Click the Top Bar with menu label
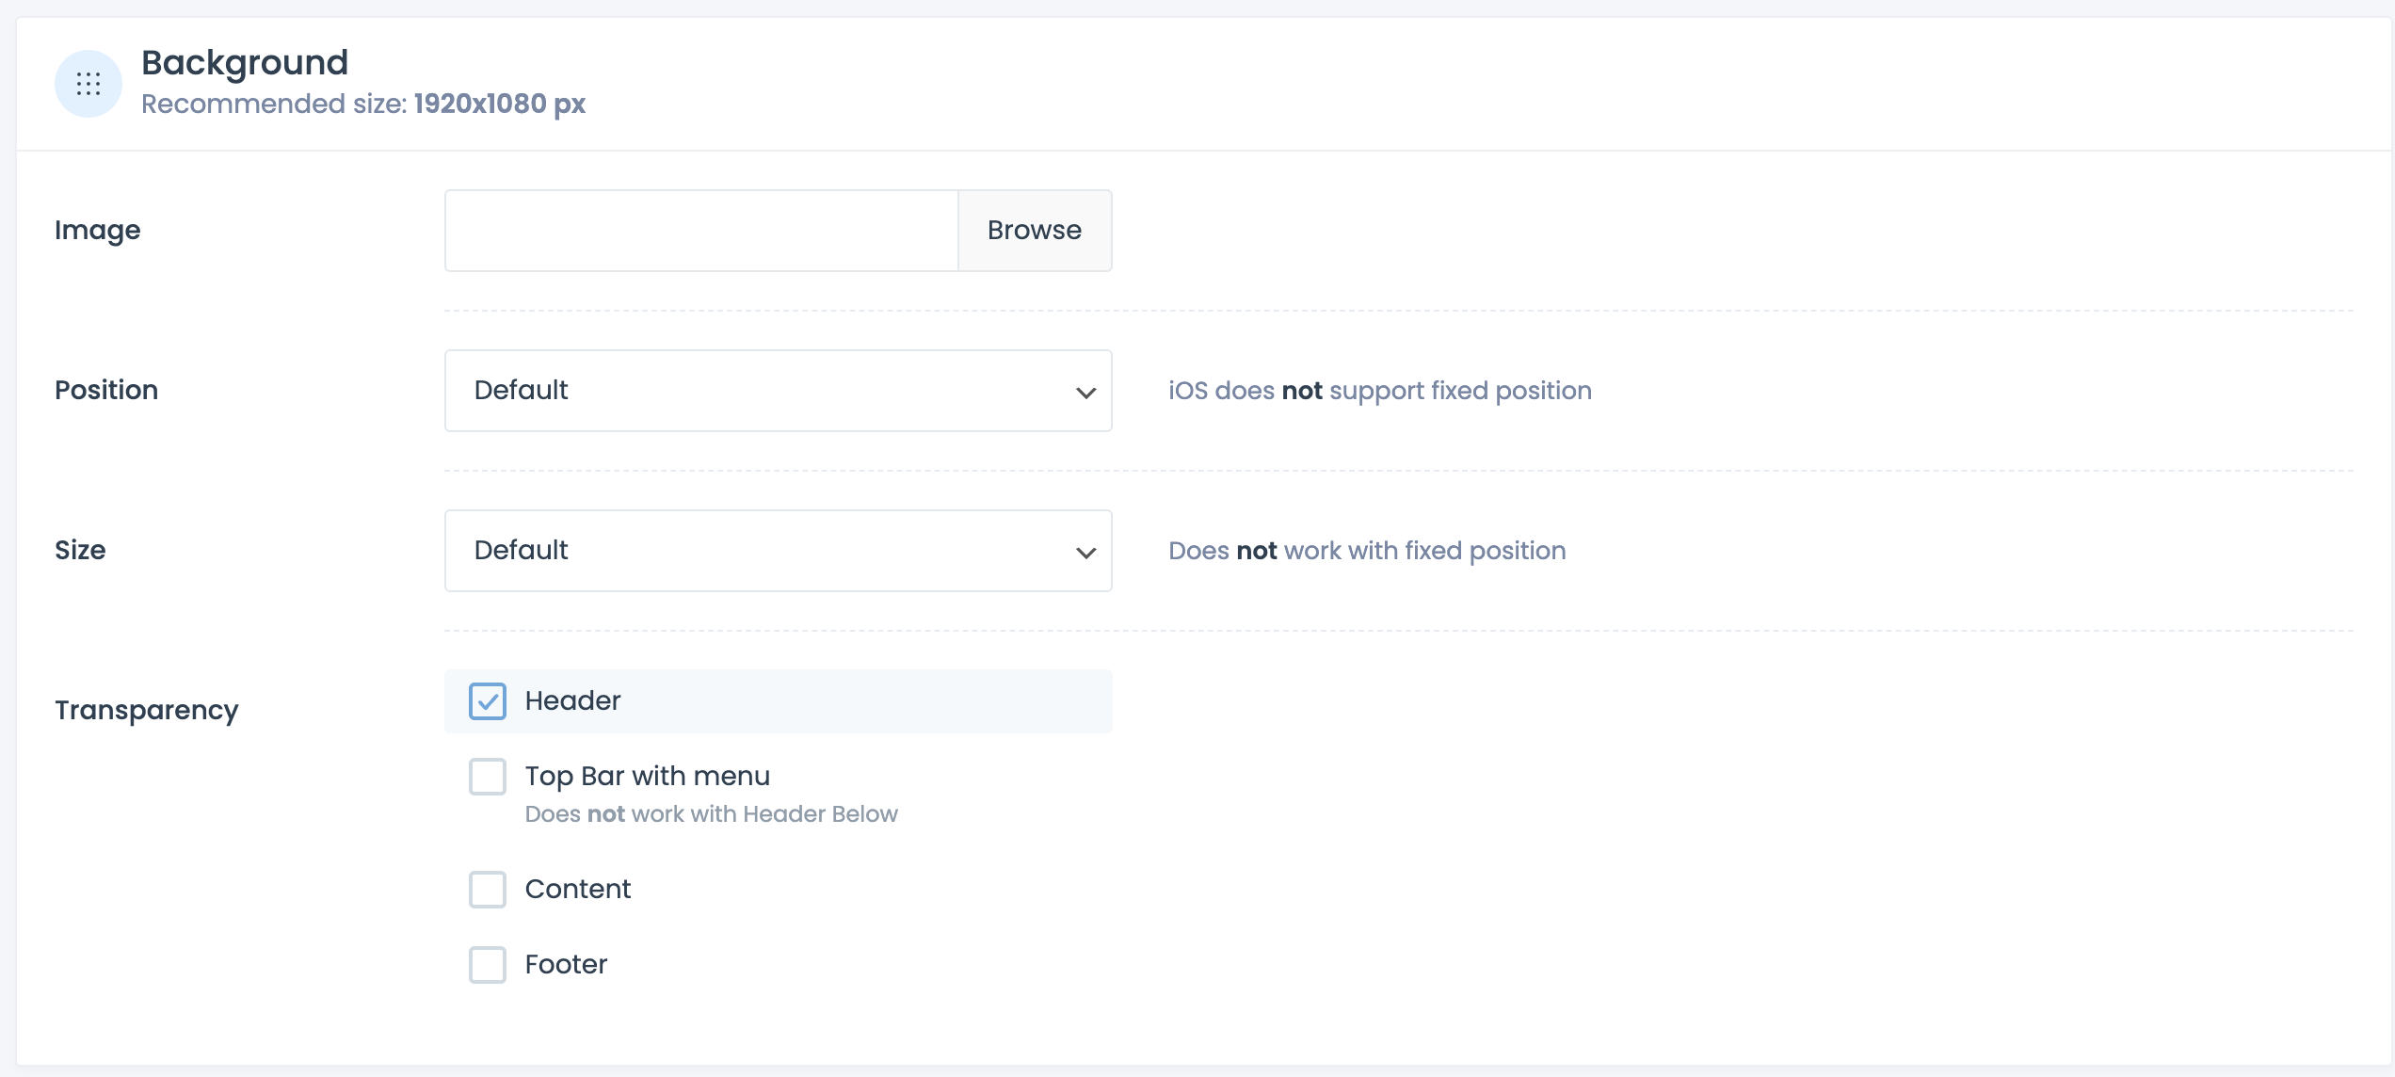This screenshot has height=1077, width=2395. [647, 777]
